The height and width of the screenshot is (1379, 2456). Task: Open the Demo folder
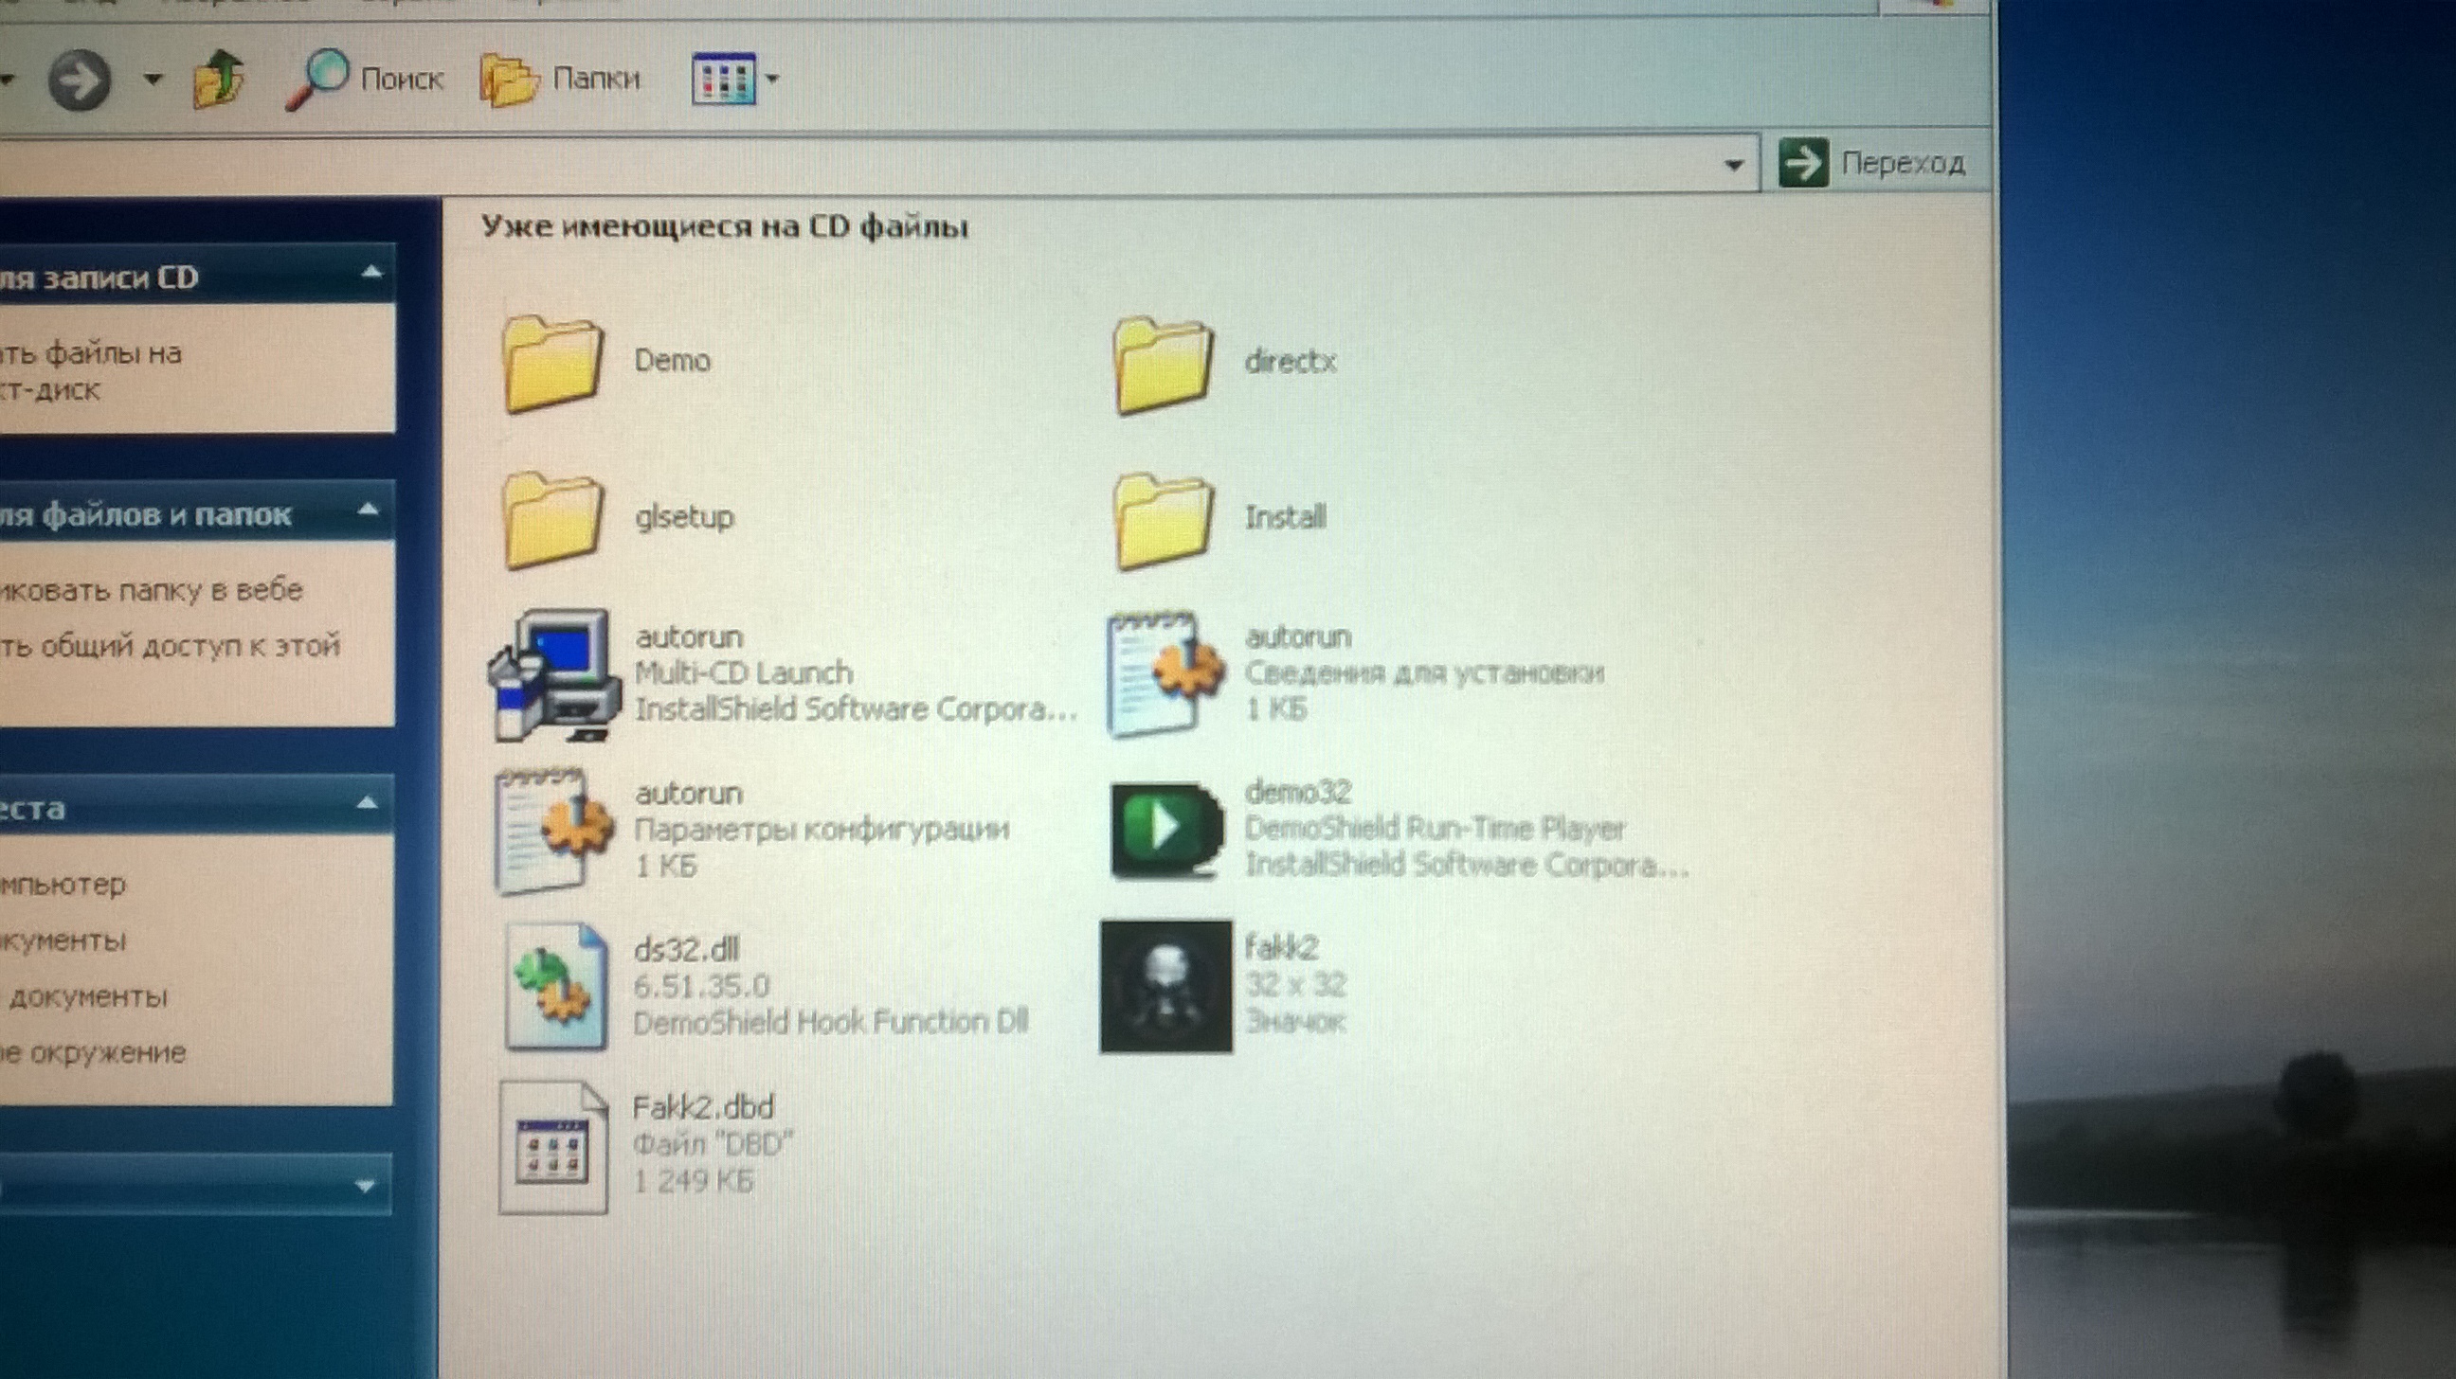point(553,364)
